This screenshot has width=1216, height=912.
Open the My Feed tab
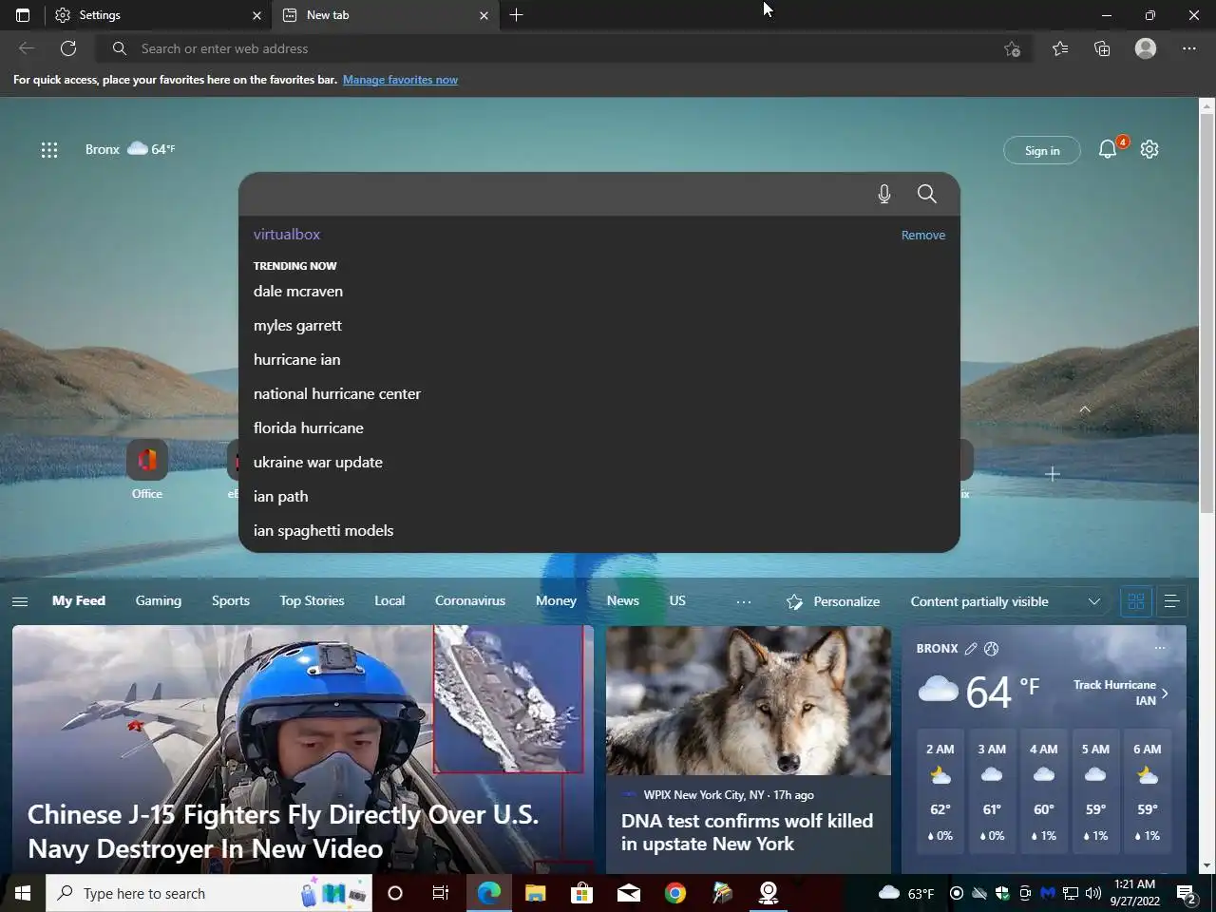(x=79, y=600)
